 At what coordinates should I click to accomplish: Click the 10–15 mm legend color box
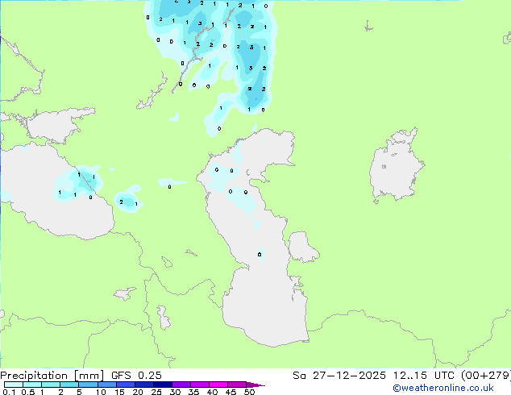point(107,385)
